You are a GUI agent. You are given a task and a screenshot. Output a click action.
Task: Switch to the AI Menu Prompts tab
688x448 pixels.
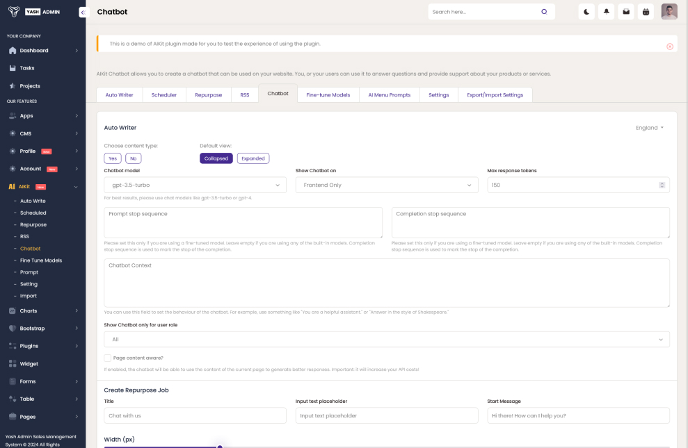389,95
